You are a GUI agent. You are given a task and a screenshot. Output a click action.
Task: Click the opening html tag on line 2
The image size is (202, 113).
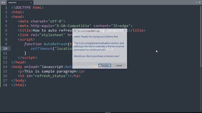pos(18,12)
